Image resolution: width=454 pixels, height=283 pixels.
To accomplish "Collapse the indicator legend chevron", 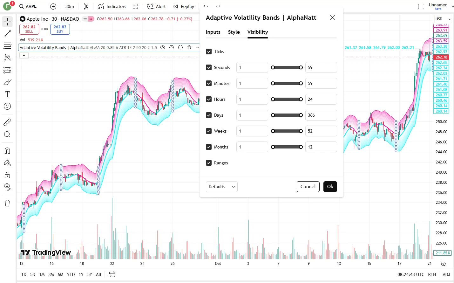I will tap(24, 56).
